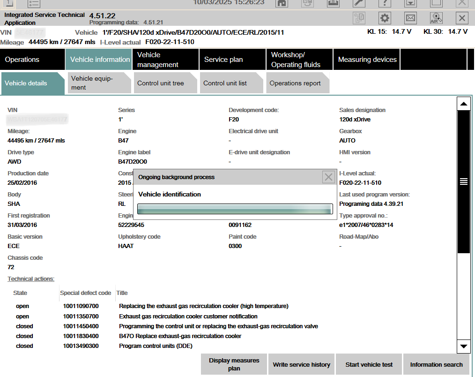Viewport: 475px width, 377px height.
Task: Click first registration date 31/03/2016
Action: coord(22,225)
